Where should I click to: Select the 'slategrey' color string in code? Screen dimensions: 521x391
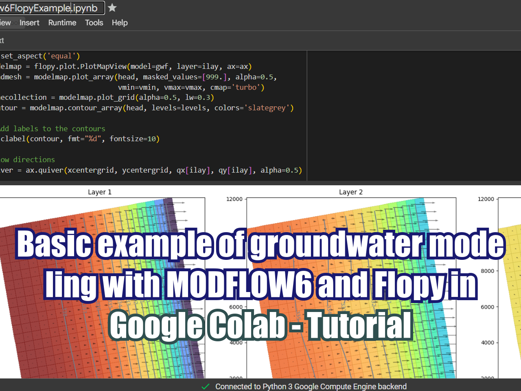point(267,108)
